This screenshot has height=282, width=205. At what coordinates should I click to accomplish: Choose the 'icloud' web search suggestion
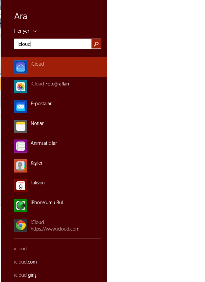[20, 249]
